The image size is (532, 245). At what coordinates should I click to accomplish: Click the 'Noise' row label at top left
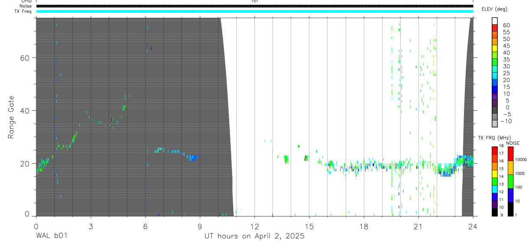tap(26, 6)
